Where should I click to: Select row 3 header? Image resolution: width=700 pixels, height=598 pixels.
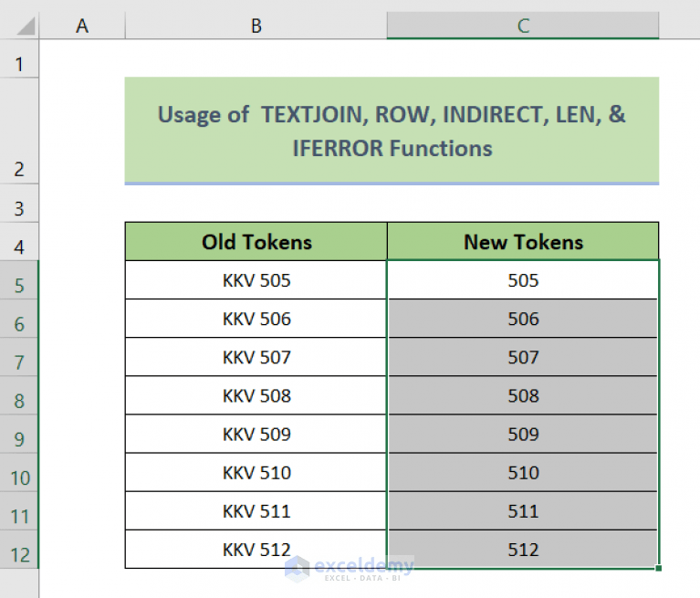[19, 204]
